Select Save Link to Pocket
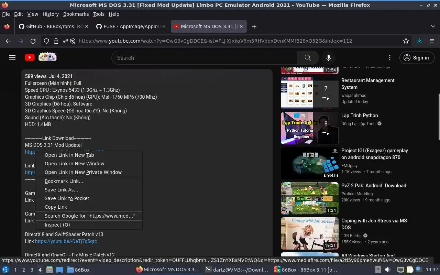 click(89, 198)
